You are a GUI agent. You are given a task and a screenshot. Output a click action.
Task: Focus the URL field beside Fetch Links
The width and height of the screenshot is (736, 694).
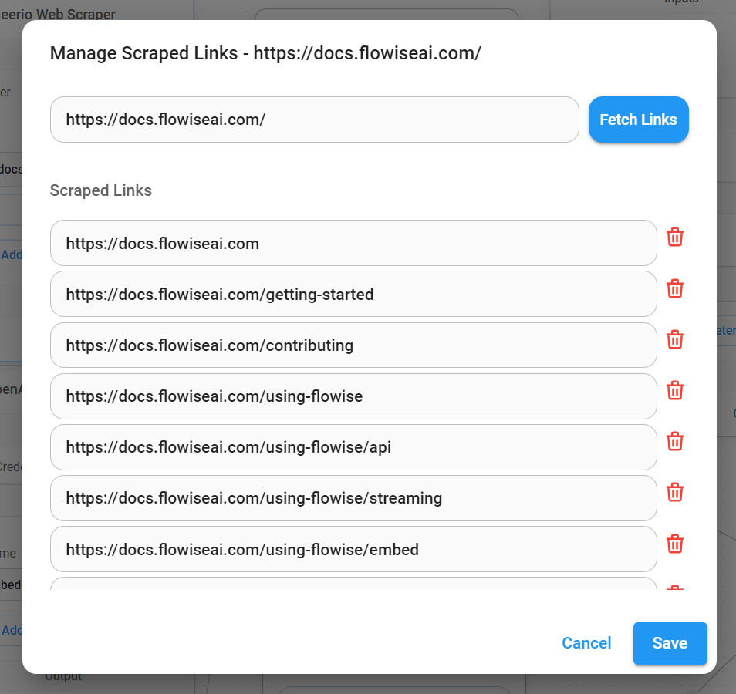click(x=314, y=120)
